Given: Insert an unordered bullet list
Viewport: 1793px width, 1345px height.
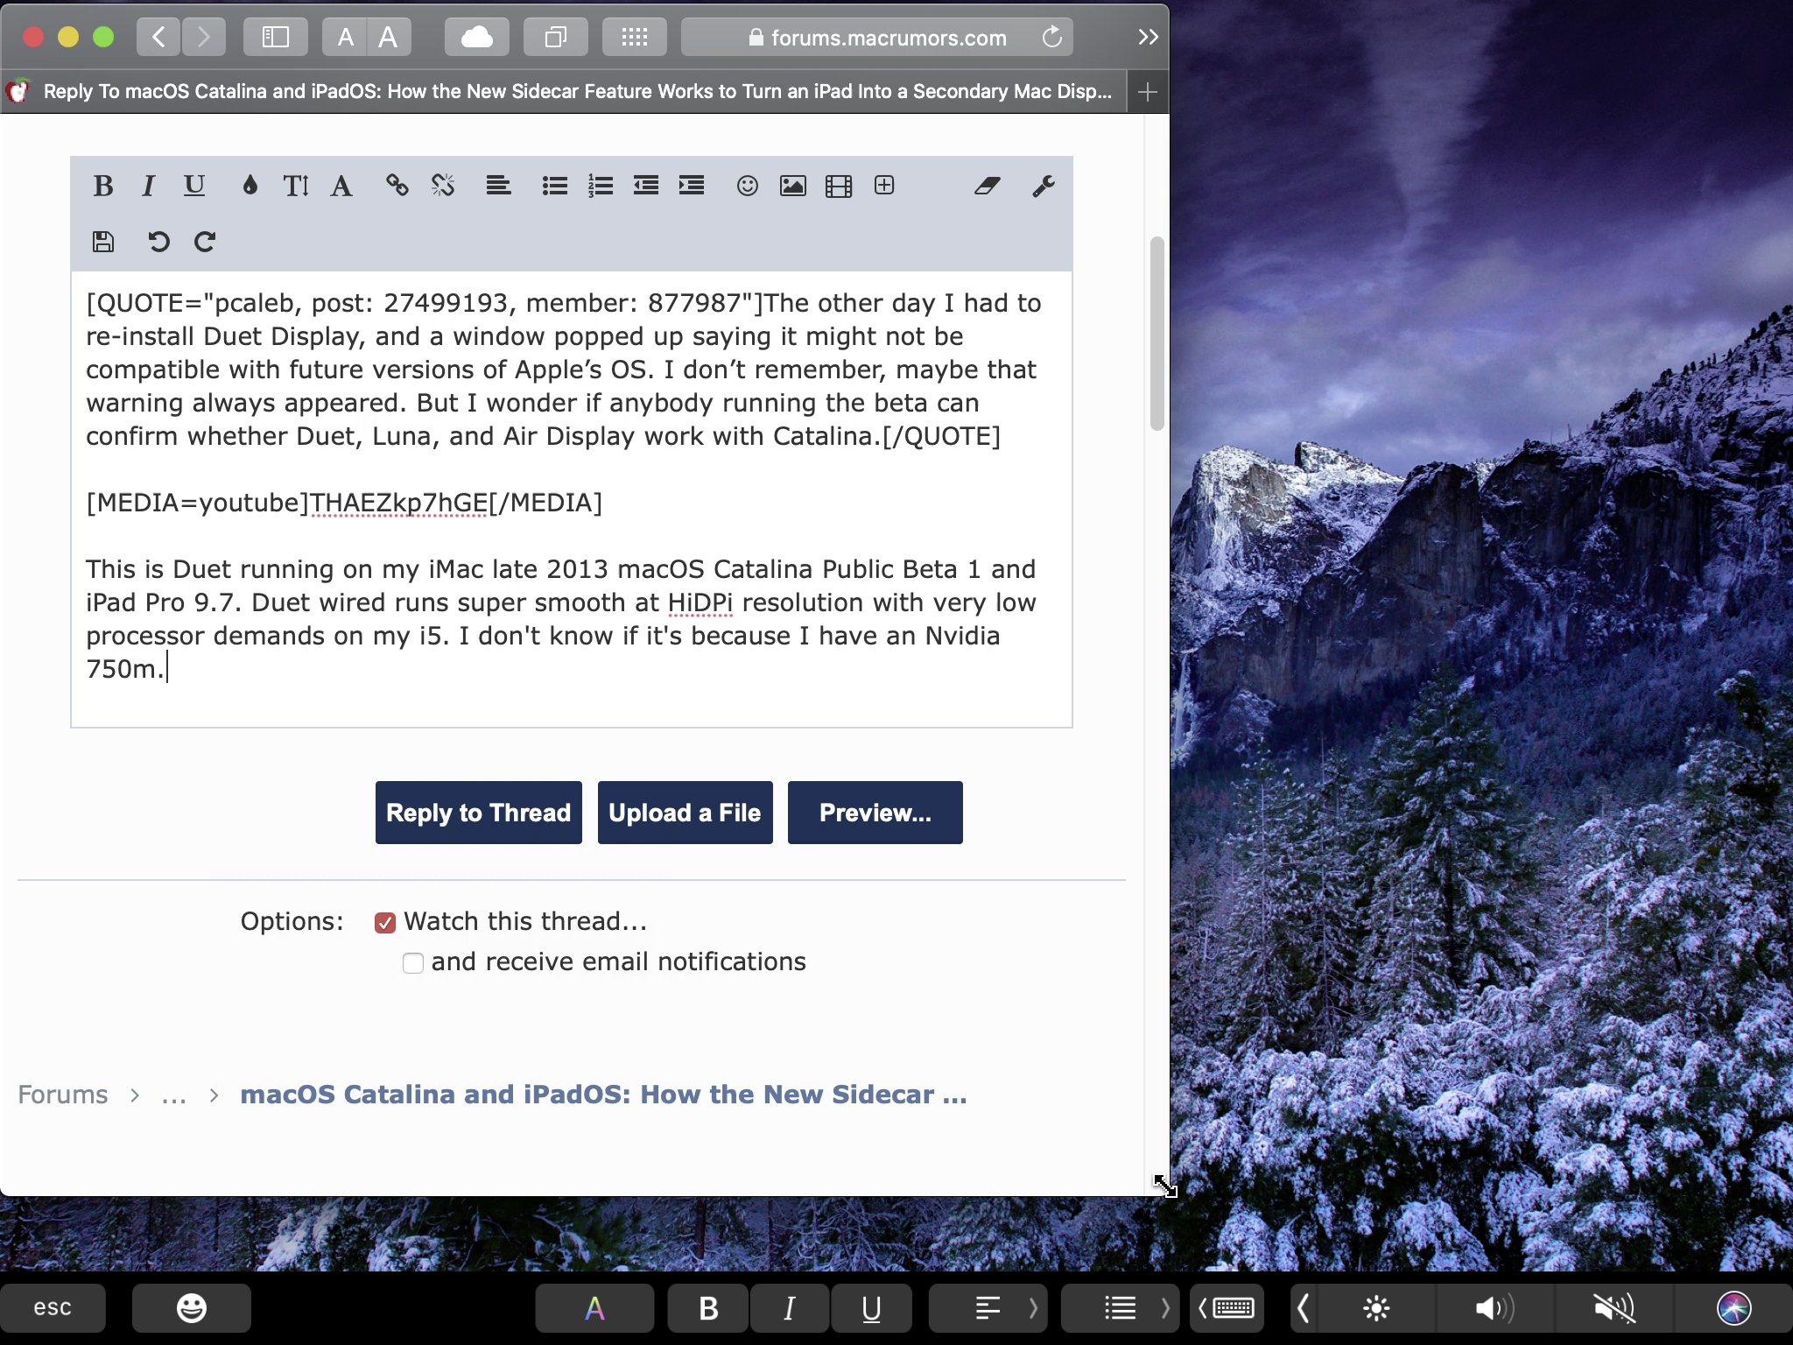Looking at the screenshot, I should (x=555, y=186).
